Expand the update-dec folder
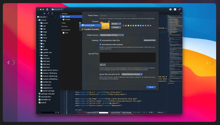Viewport: 220px width, 125px height. click(39, 52)
